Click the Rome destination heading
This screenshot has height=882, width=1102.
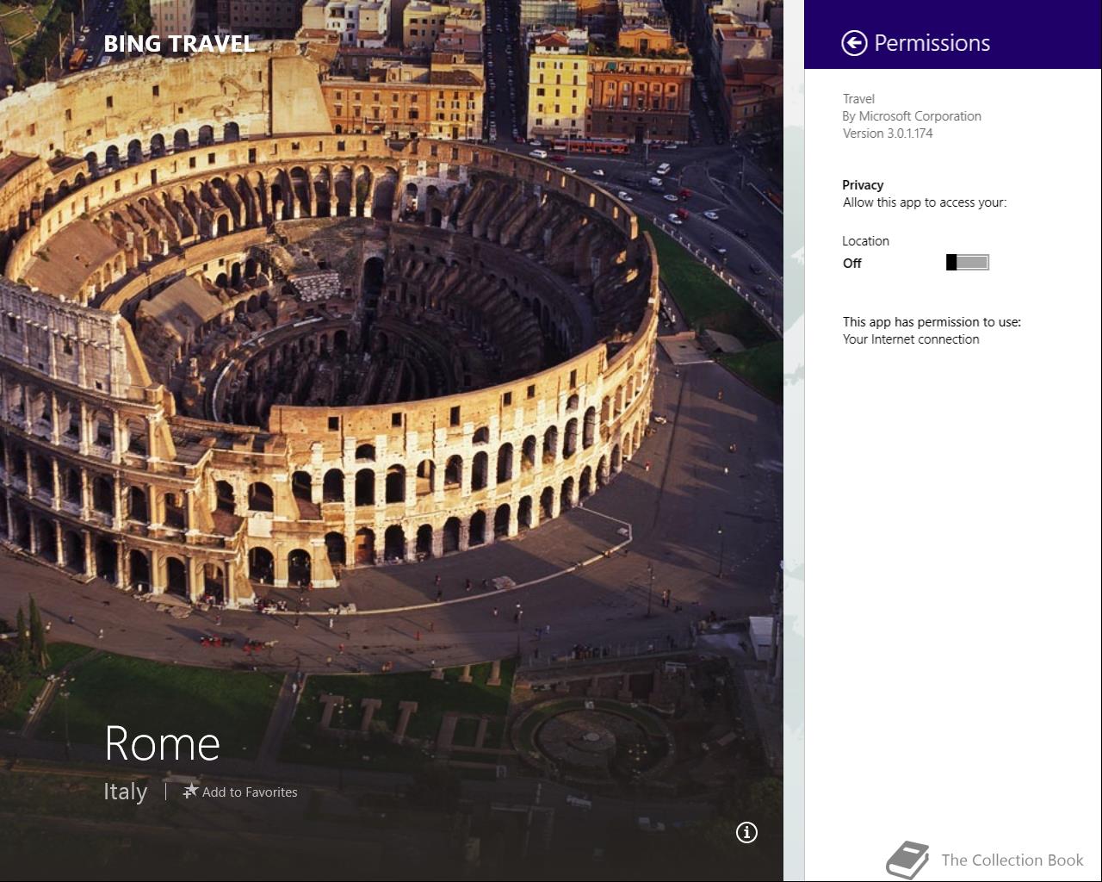162,743
